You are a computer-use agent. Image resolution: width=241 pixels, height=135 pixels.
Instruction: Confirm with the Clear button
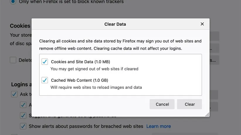pos(189,104)
